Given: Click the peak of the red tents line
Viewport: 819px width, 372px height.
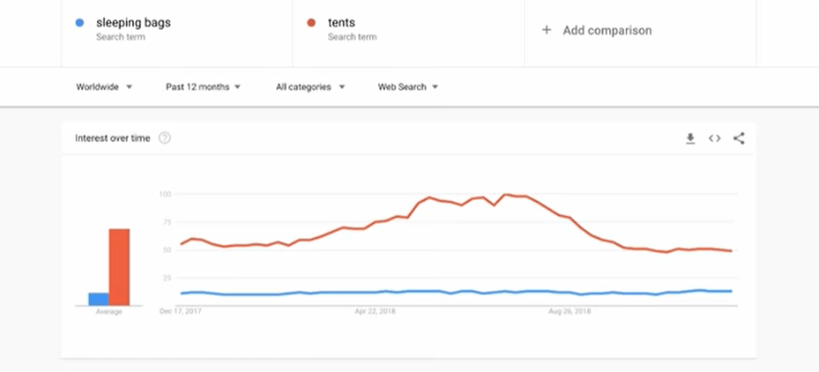Looking at the screenshot, I should 506,194.
